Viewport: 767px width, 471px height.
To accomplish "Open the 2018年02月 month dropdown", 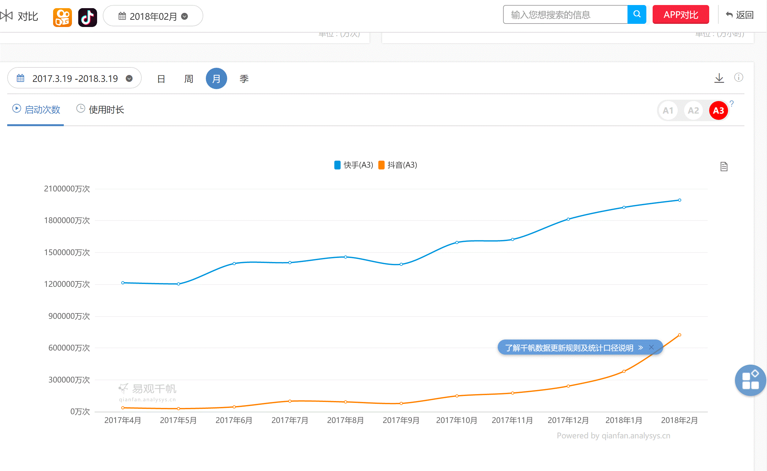I will (x=153, y=16).
